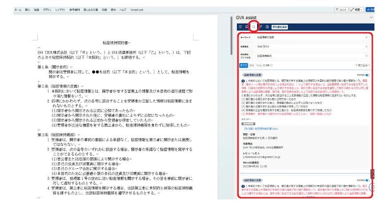Image resolution: width=390 pixels, height=211 pixels.
Task: Click the 契約書を保存 button
Action: coord(280,27)
